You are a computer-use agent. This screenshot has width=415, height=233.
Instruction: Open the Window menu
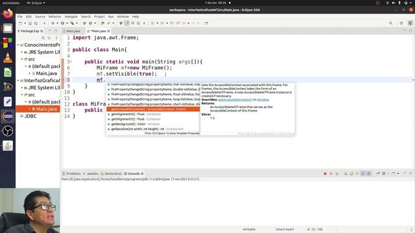123,17
